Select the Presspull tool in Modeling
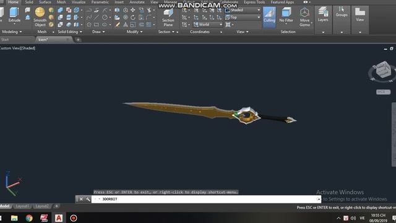This screenshot has width=396, height=223. (x=28, y=17)
